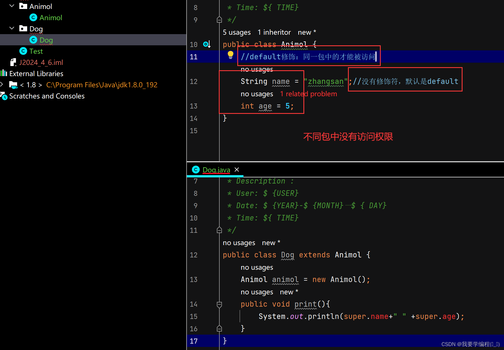Screen dimensions: 504x350
Task: Click no usages hint above print method
Action: pos(257,292)
